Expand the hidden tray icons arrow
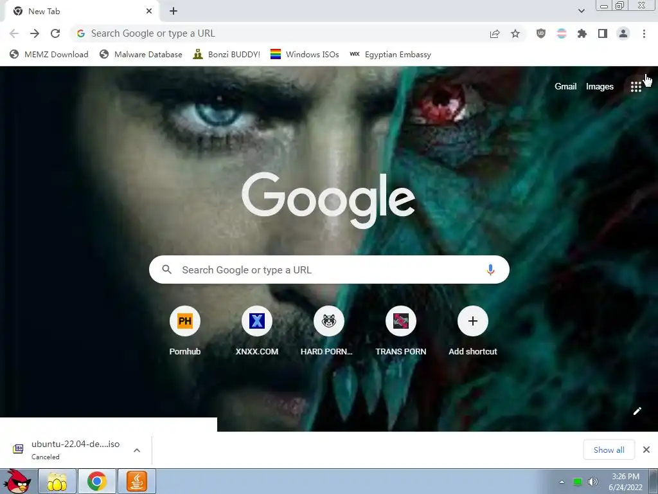Viewport: 658px width, 494px height. (x=562, y=482)
